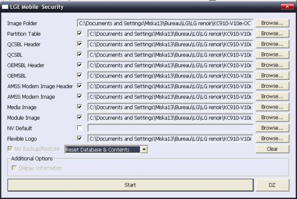Click the Start button
Screen dimensions: 297x199
tap(130, 185)
